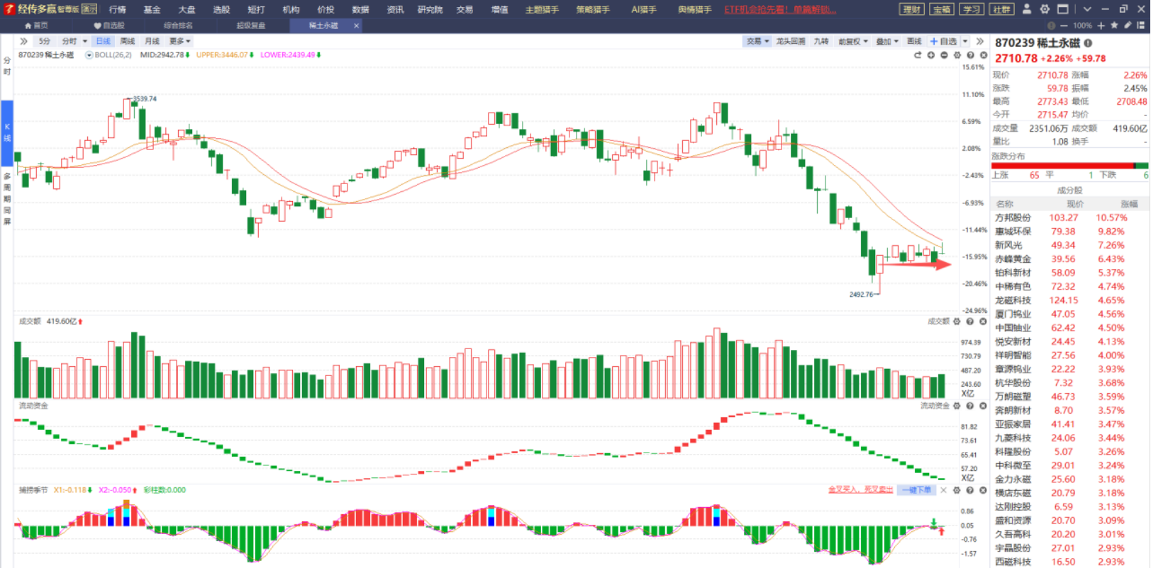
Task: Open the user account profile icon
Action: click(1026, 9)
